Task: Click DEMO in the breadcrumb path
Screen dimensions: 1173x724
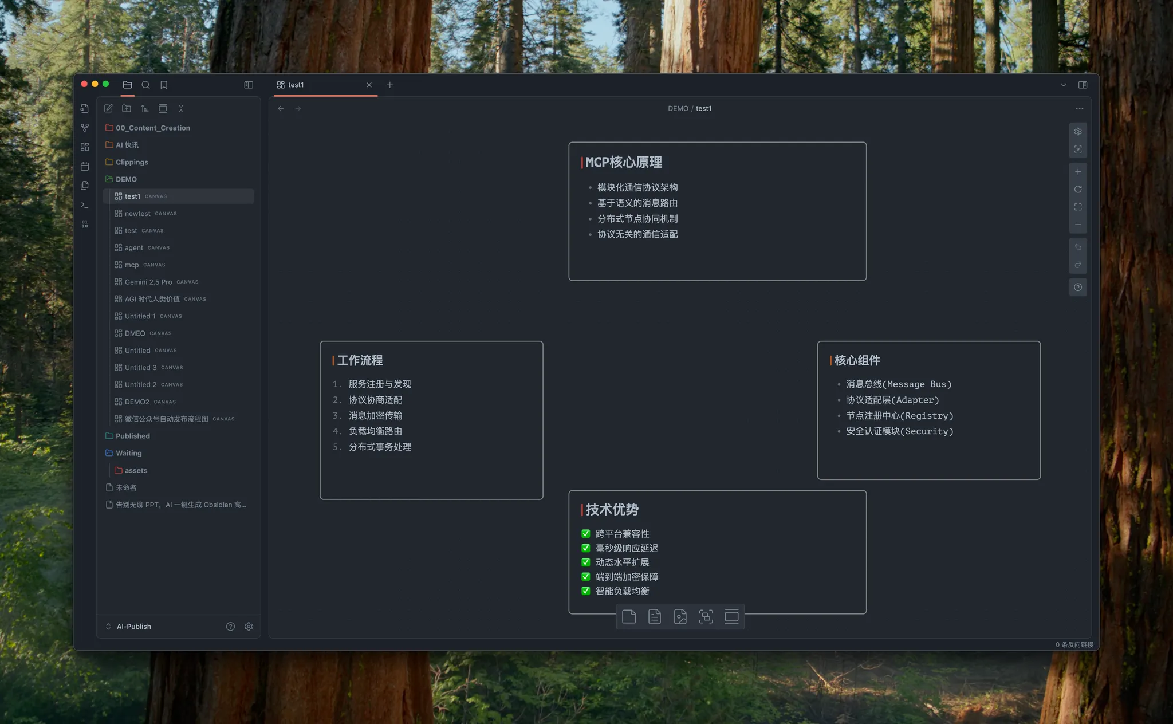Action: pyautogui.click(x=678, y=108)
